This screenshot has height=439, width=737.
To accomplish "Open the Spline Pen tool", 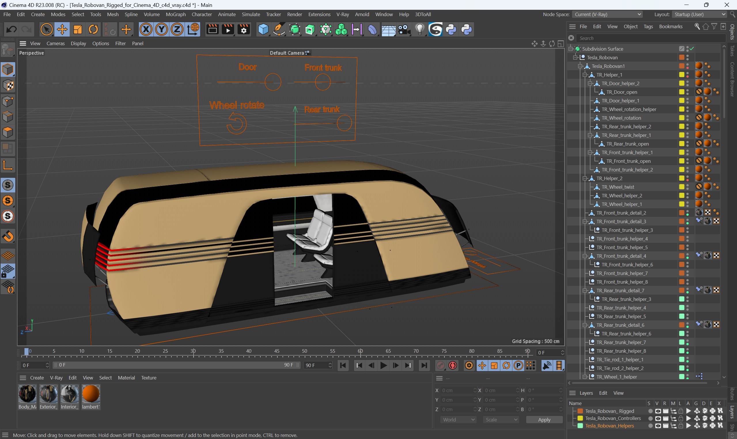I will click(x=279, y=29).
